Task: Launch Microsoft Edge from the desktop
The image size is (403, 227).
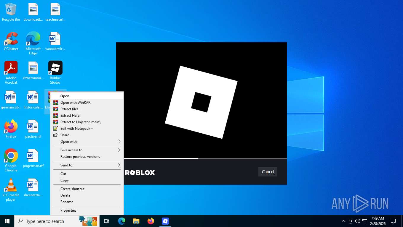Action: pyautogui.click(x=33, y=43)
